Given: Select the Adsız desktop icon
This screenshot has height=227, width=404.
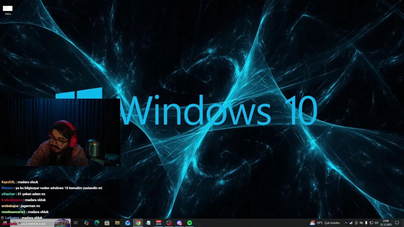Looking at the screenshot, I should tap(8, 10).
